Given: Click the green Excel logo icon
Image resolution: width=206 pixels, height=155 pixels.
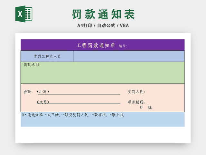Looking at the screenshot, I should [x=24, y=14].
